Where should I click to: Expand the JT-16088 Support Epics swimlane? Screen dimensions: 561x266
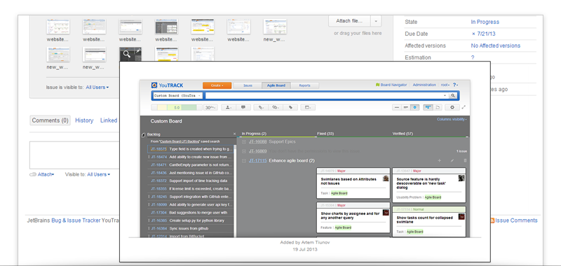pos(243,142)
